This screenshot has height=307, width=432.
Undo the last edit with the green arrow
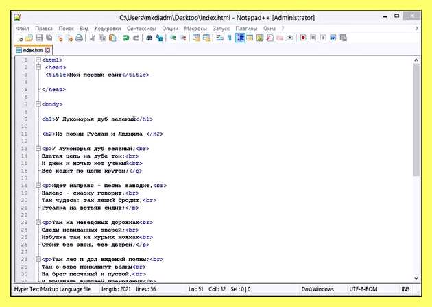tap(126, 38)
